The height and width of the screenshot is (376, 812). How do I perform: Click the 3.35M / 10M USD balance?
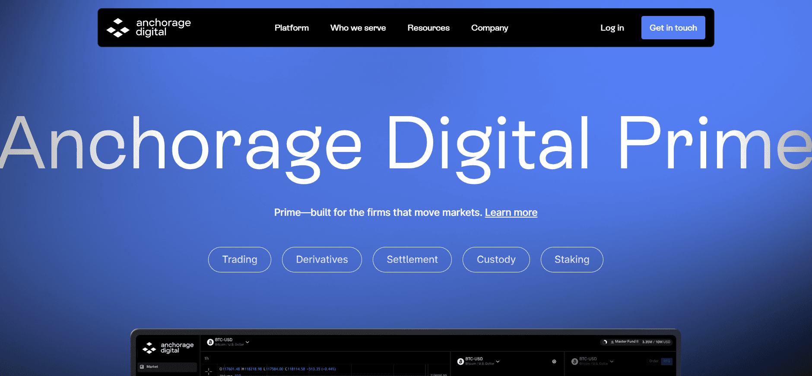[656, 342]
